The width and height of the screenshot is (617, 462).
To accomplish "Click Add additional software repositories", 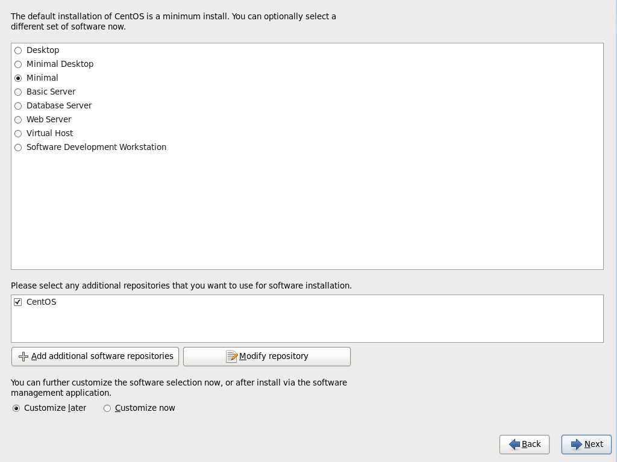I will tap(95, 356).
